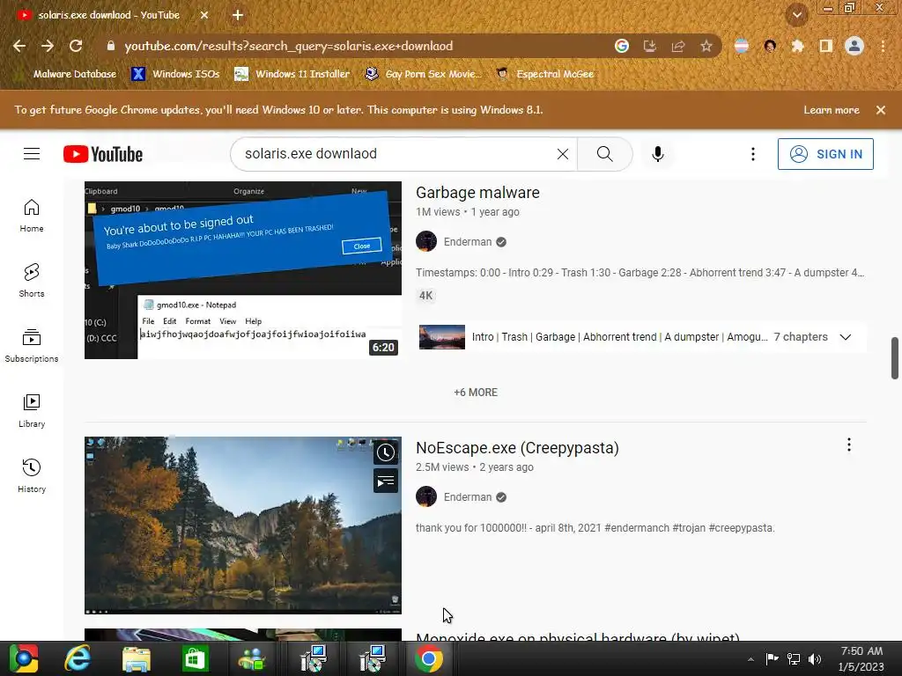Click Learn more on the update notice
This screenshot has width=902, height=676.
[x=832, y=110]
